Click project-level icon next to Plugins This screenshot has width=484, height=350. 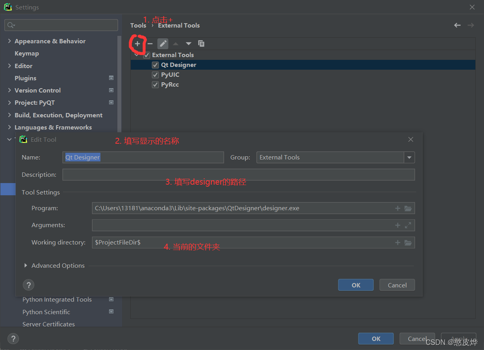point(111,78)
